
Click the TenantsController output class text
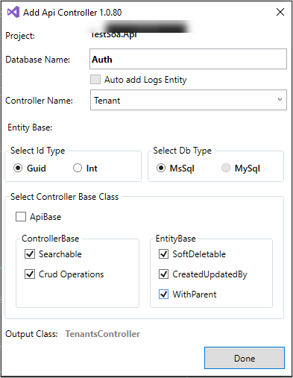coord(103,334)
